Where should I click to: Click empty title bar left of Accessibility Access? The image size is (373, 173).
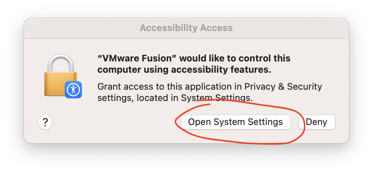81,28
